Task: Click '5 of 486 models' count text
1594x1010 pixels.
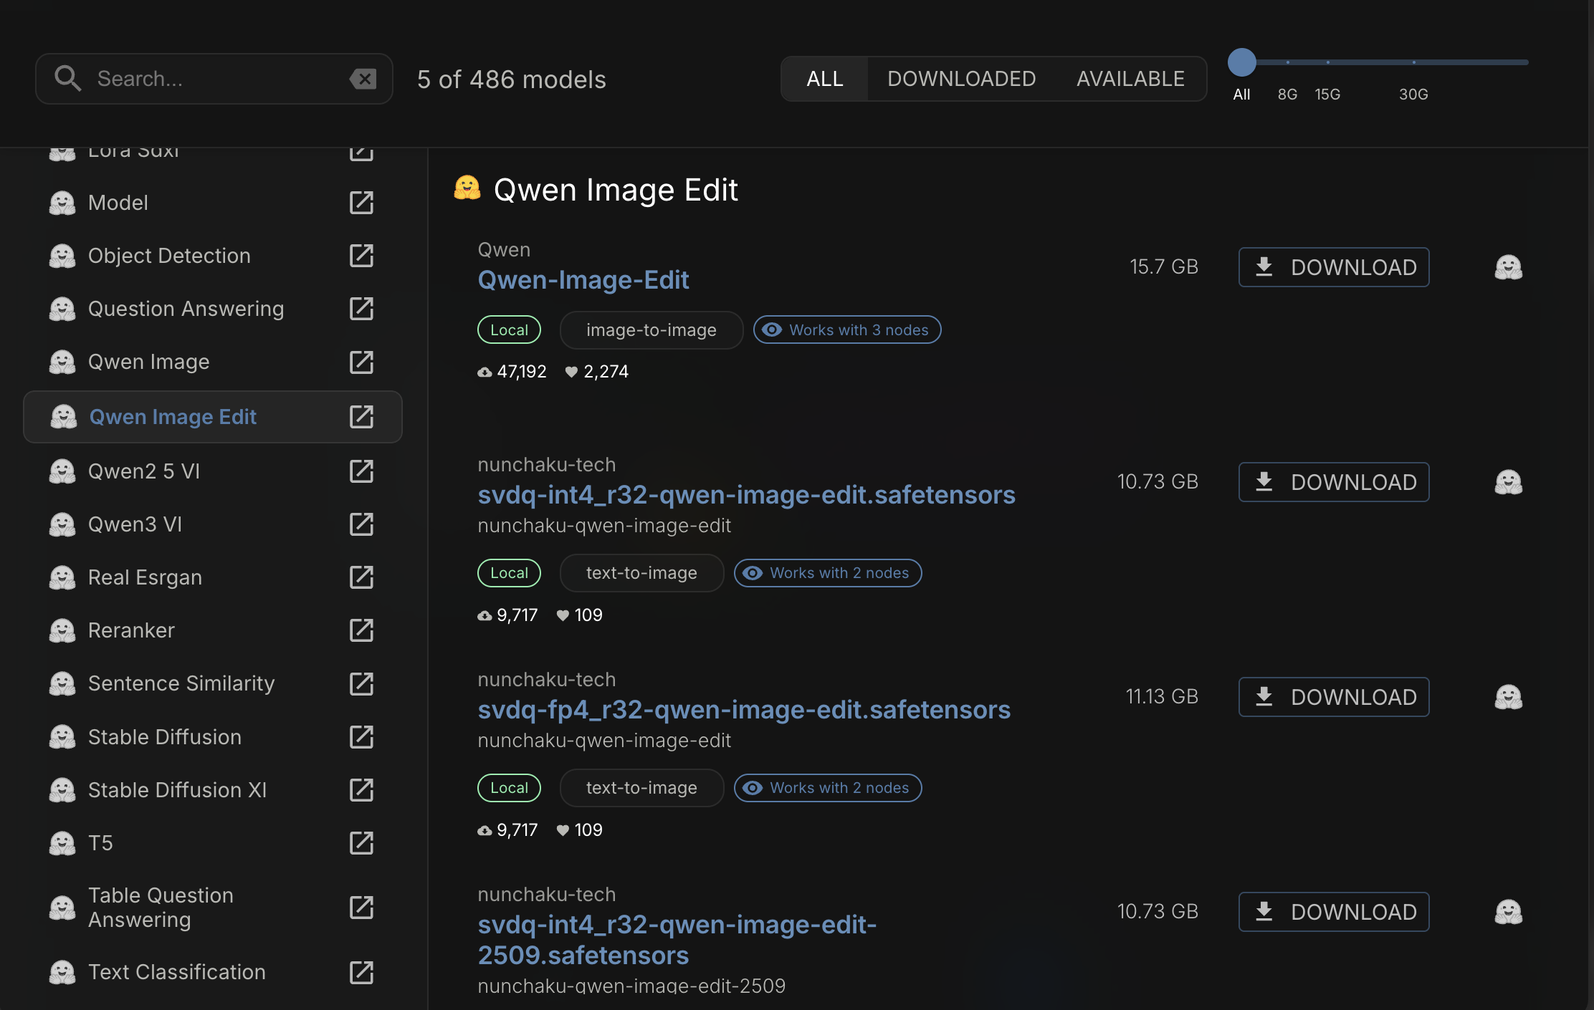Action: pyautogui.click(x=512, y=80)
